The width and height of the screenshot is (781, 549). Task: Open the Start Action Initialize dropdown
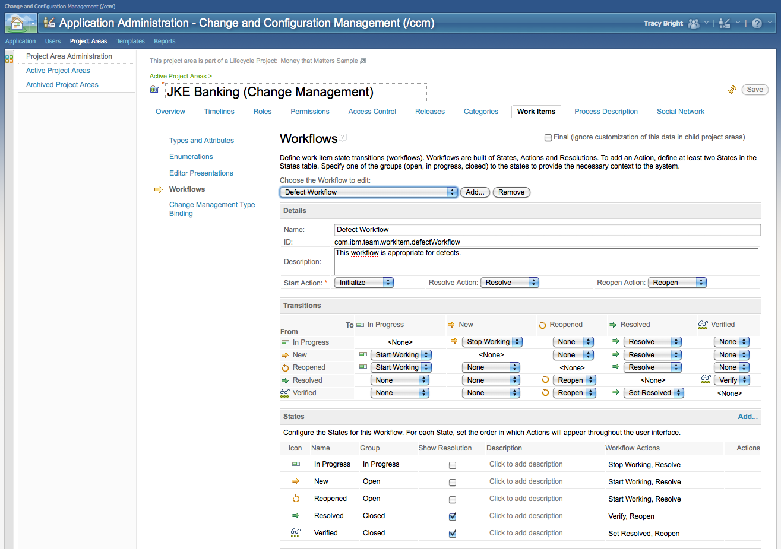pos(364,283)
